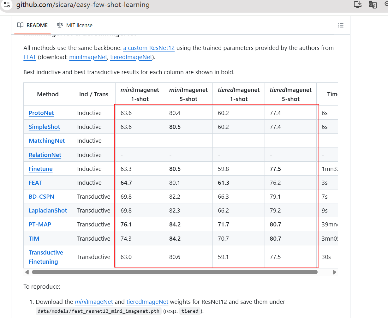Open the RelationNet method link
This screenshot has width=388, height=318.
point(45,155)
